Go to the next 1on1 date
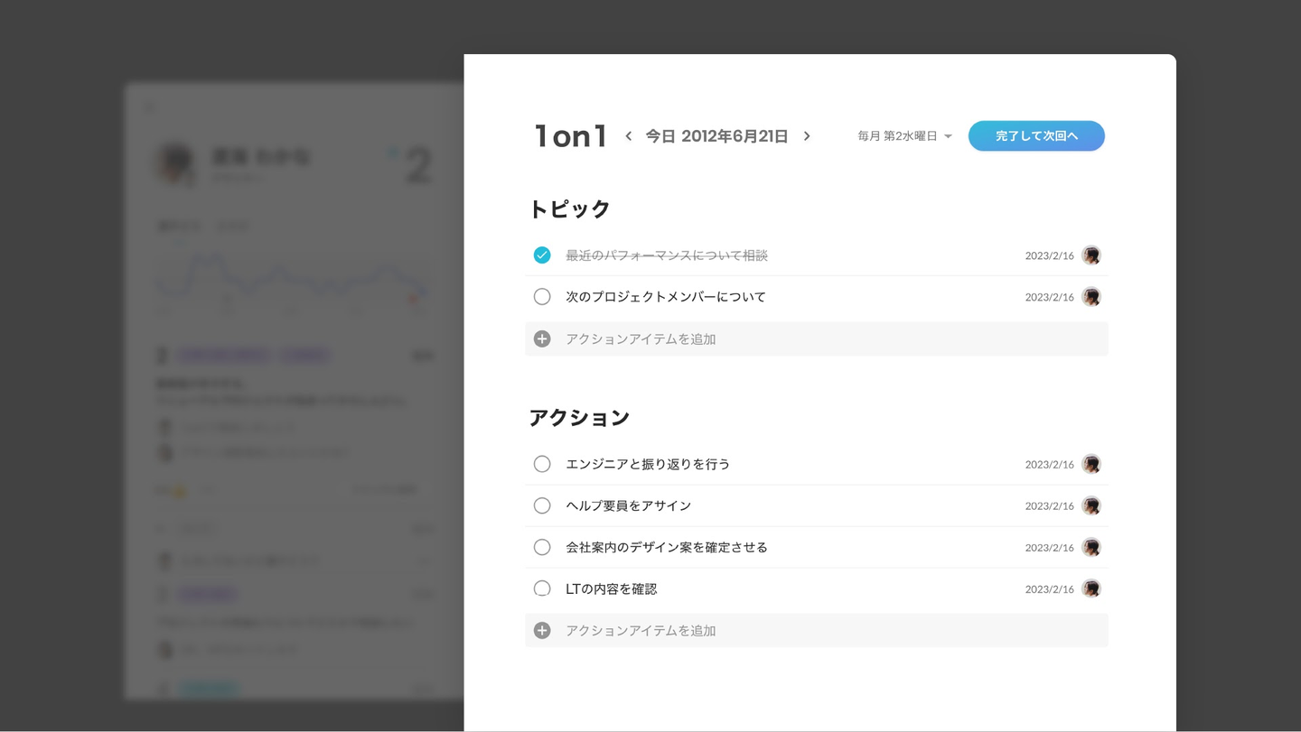The image size is (1301, 732). [807, 136]
